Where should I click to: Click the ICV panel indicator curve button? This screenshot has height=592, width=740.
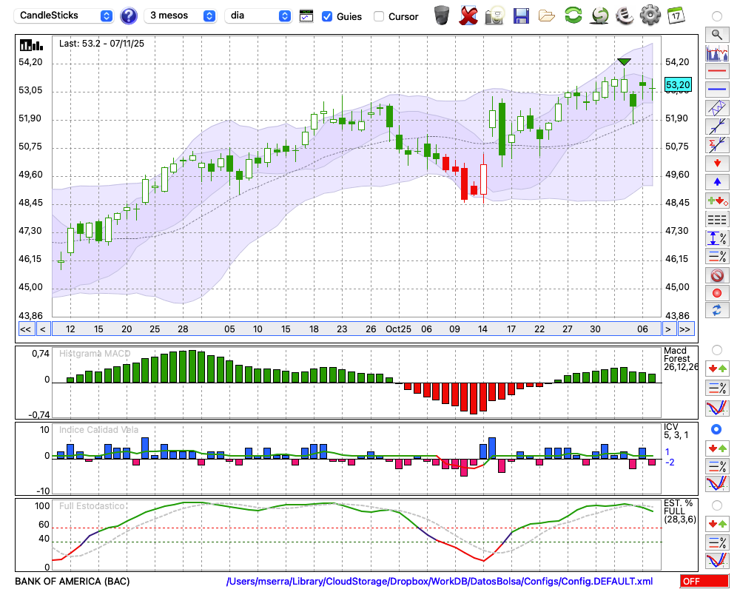pyautogui.click(x=717, y=484)
